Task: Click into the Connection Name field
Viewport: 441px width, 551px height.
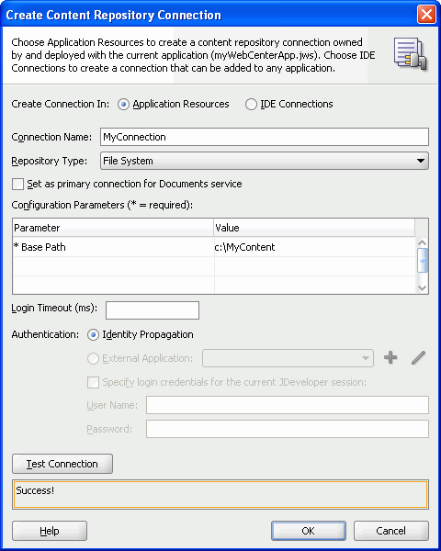Action: pyautogui.click(x=265, y=137)
